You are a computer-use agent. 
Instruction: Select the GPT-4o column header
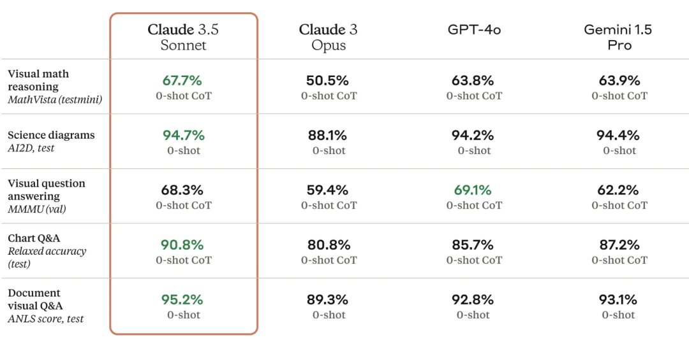(x=474, y=30)
